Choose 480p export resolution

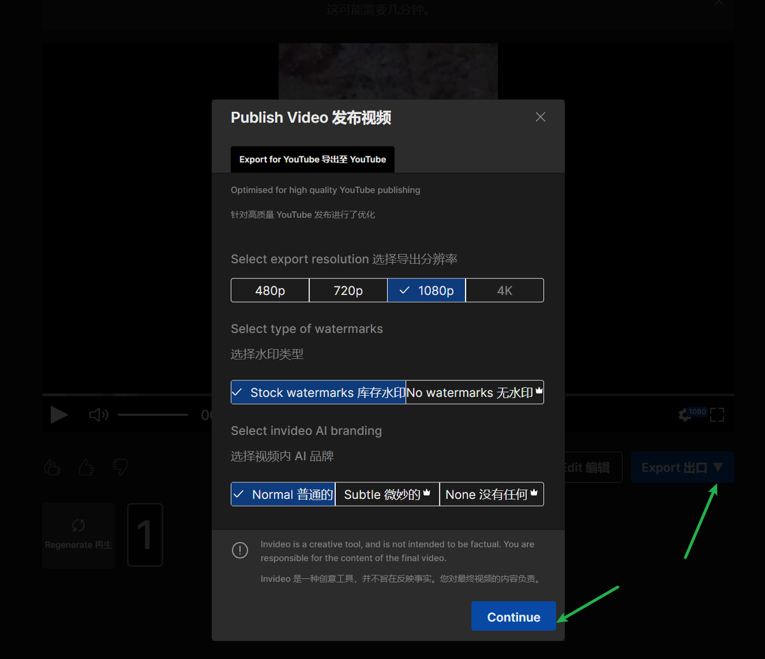[270, 291]
